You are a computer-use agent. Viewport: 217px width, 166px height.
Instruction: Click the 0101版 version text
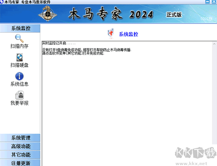[207, 19]
